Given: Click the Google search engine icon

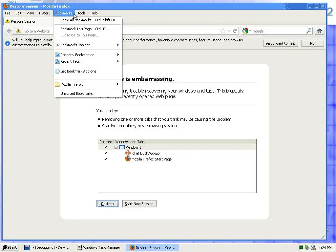Looking at the screenshot, I should (x=245, y=31).
